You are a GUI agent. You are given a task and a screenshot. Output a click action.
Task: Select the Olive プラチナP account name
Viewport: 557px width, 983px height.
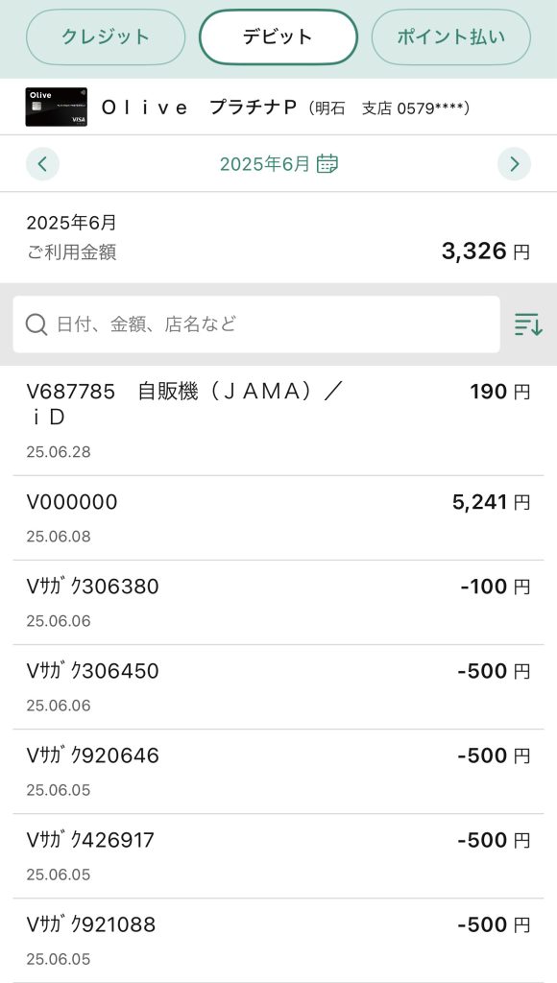click(199, 108)
